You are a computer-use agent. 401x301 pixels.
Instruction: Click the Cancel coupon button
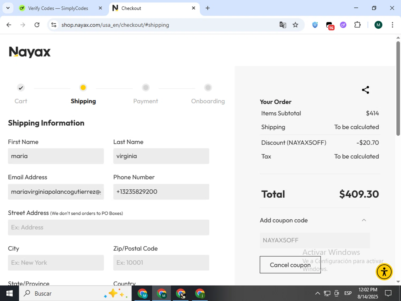(x=290, y=265)
